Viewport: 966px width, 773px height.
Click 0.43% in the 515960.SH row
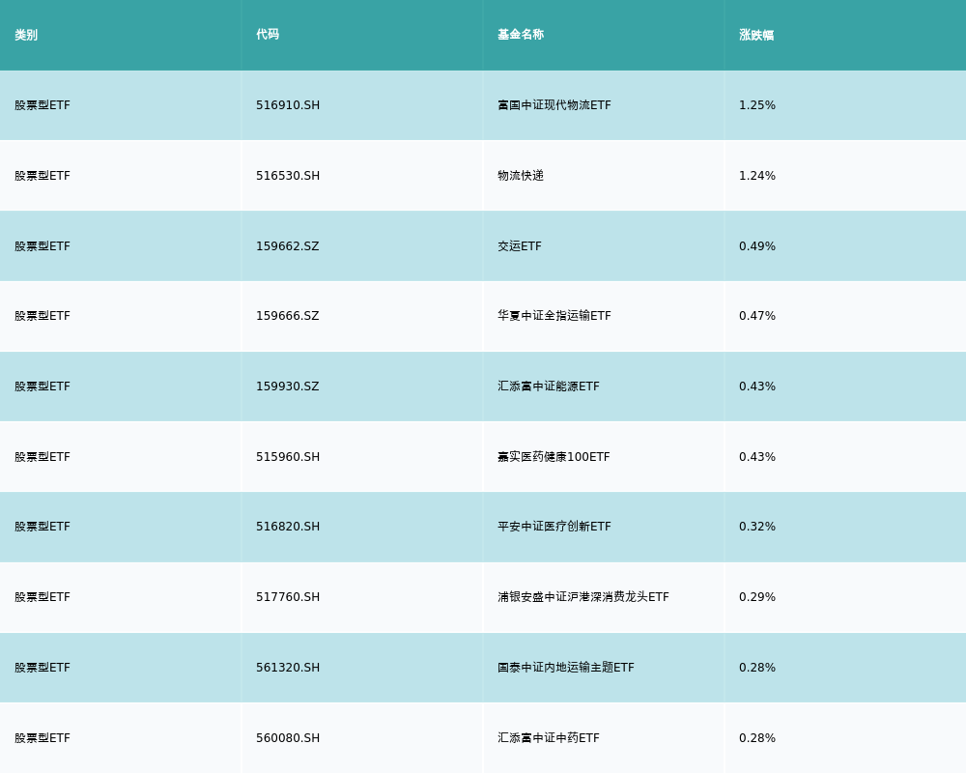click(757, 457)
